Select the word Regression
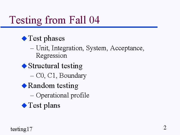The width and height of the screenshot is (180, 135). click(51, 55)
